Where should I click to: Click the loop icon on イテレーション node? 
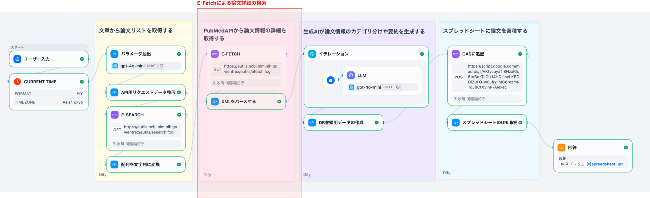click(312, 54)
